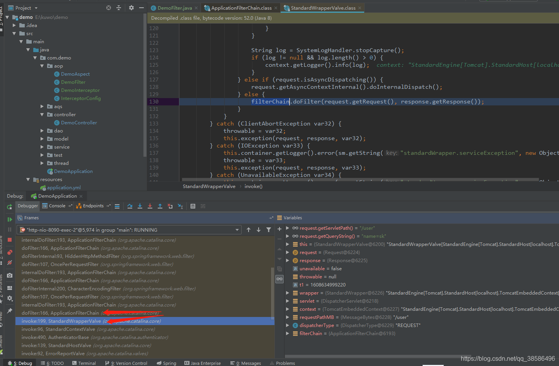Open DemoController in project tree
The height and width of the screenshot is (366, 559).
coord(79,123)
